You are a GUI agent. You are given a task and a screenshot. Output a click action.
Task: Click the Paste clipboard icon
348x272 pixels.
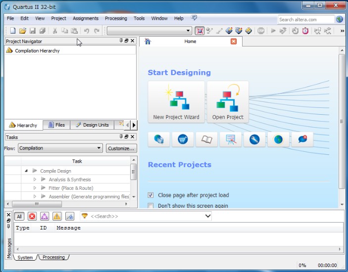click(74, 31)
